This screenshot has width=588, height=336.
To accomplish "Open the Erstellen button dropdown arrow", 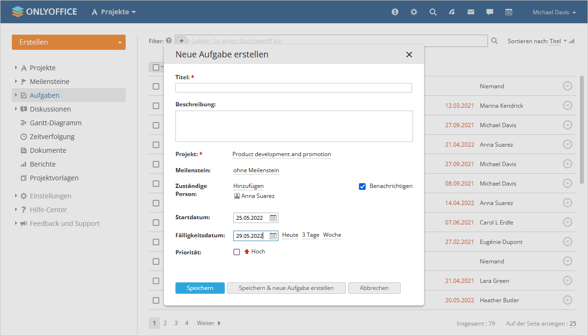I will tap(119, 43).
